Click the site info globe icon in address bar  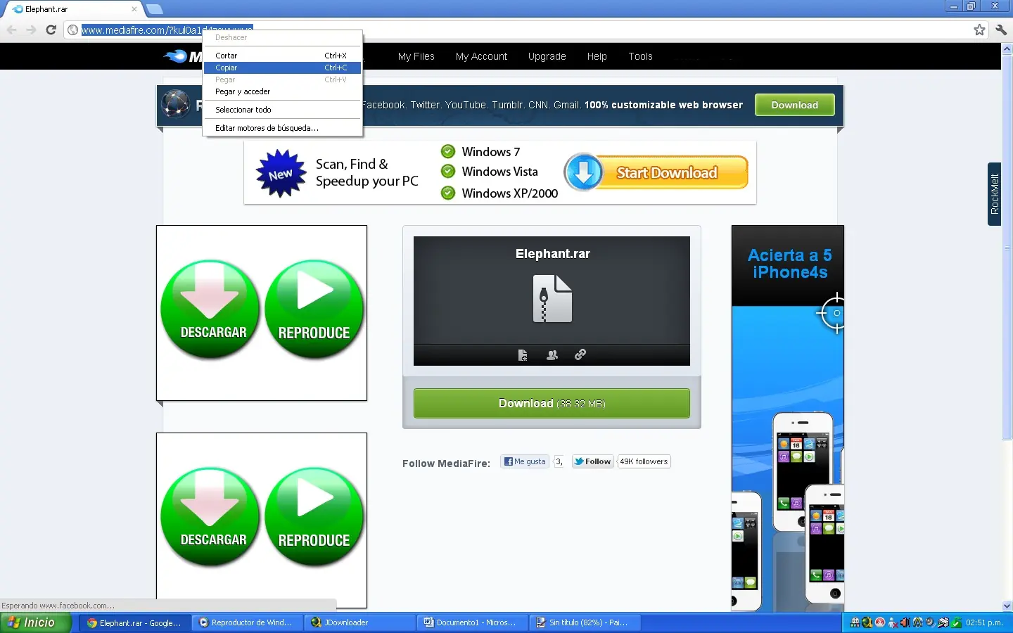click(x=72, y=30)
